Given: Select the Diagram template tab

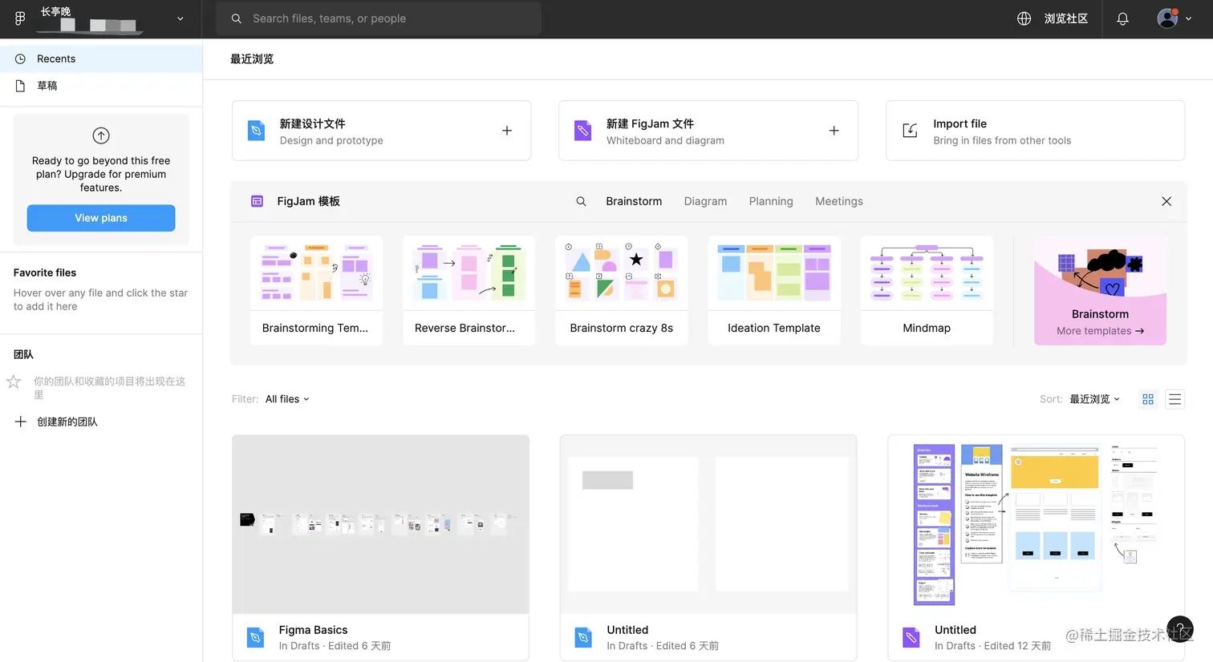Looking at the screenshot, I should (705, 201).
